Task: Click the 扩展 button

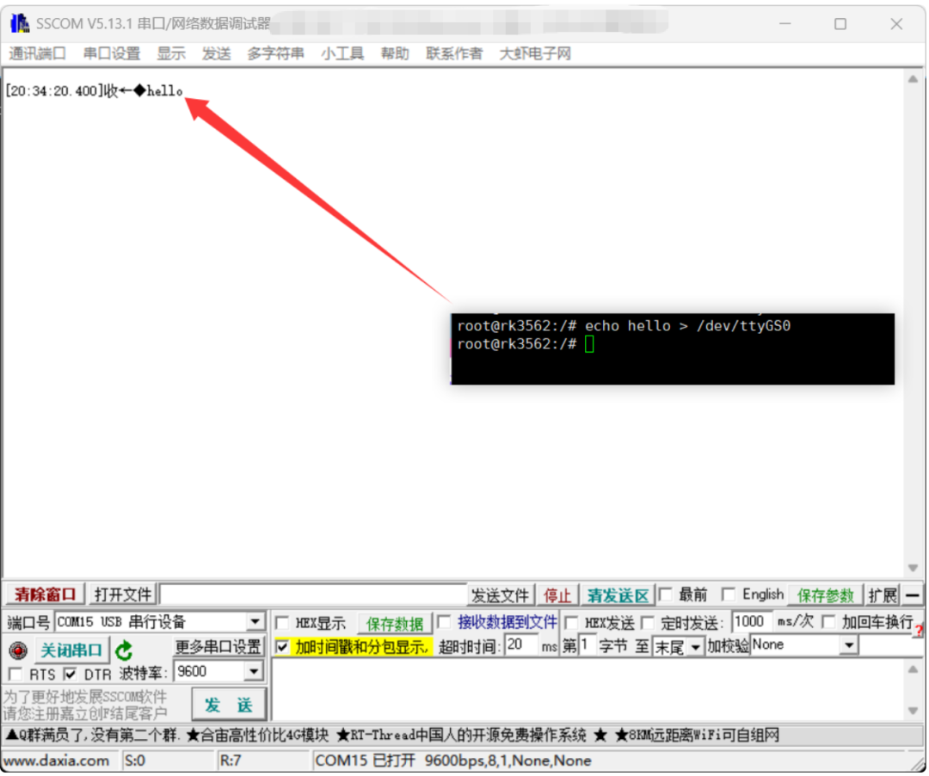Action: [883, 596]
